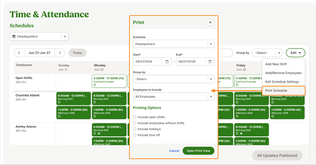The width and height of the screenshot is (316, 165).
Task: Click the recurring icon on Charlotte Abbott's Friday Afternoon Shift
Action: (x=237, y=116)
